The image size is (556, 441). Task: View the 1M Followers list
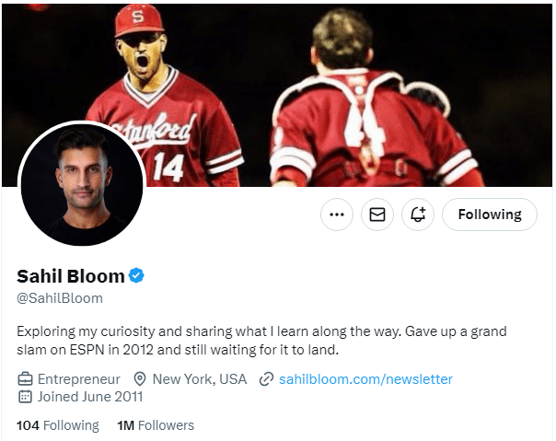(x=156, y=425)
